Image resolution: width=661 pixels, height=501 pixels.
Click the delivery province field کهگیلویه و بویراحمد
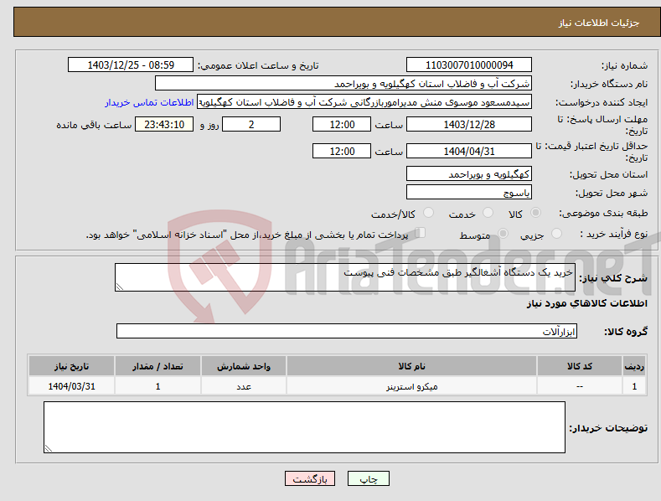(469, 173)
